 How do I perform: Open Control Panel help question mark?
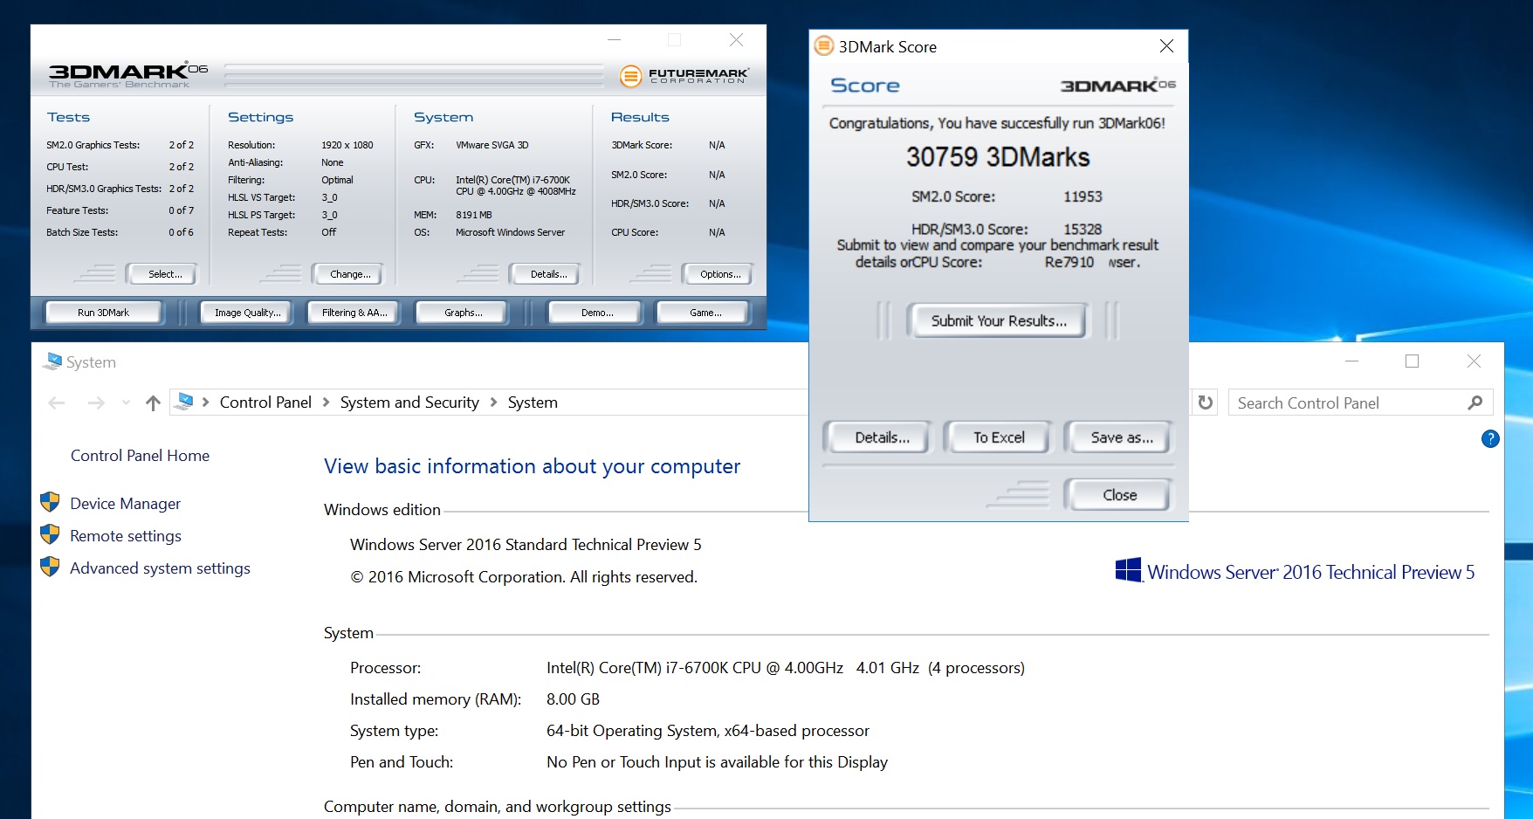(x=1490, y=438)
